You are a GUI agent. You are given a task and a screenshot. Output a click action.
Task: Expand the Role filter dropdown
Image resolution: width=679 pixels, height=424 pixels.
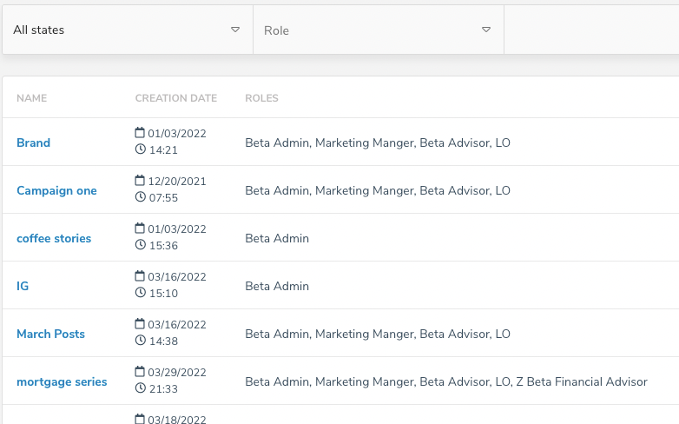click(x=379, y=30)
